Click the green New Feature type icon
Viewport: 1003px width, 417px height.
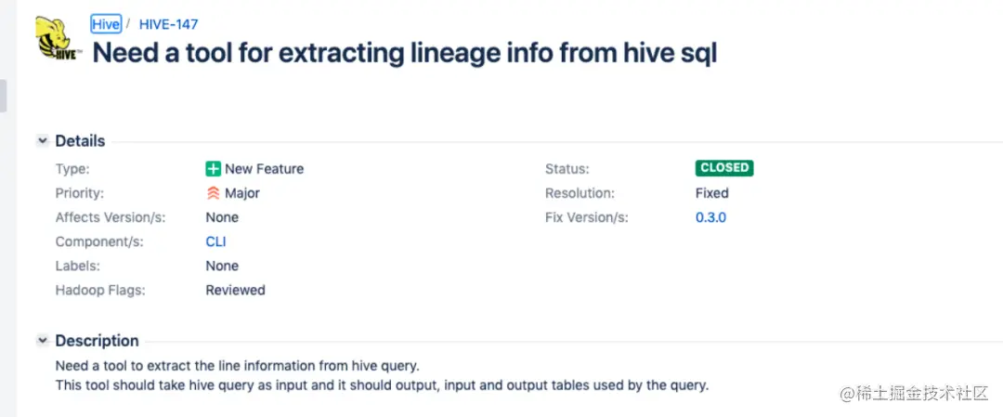pyautogui.click(x=214, y=169)
